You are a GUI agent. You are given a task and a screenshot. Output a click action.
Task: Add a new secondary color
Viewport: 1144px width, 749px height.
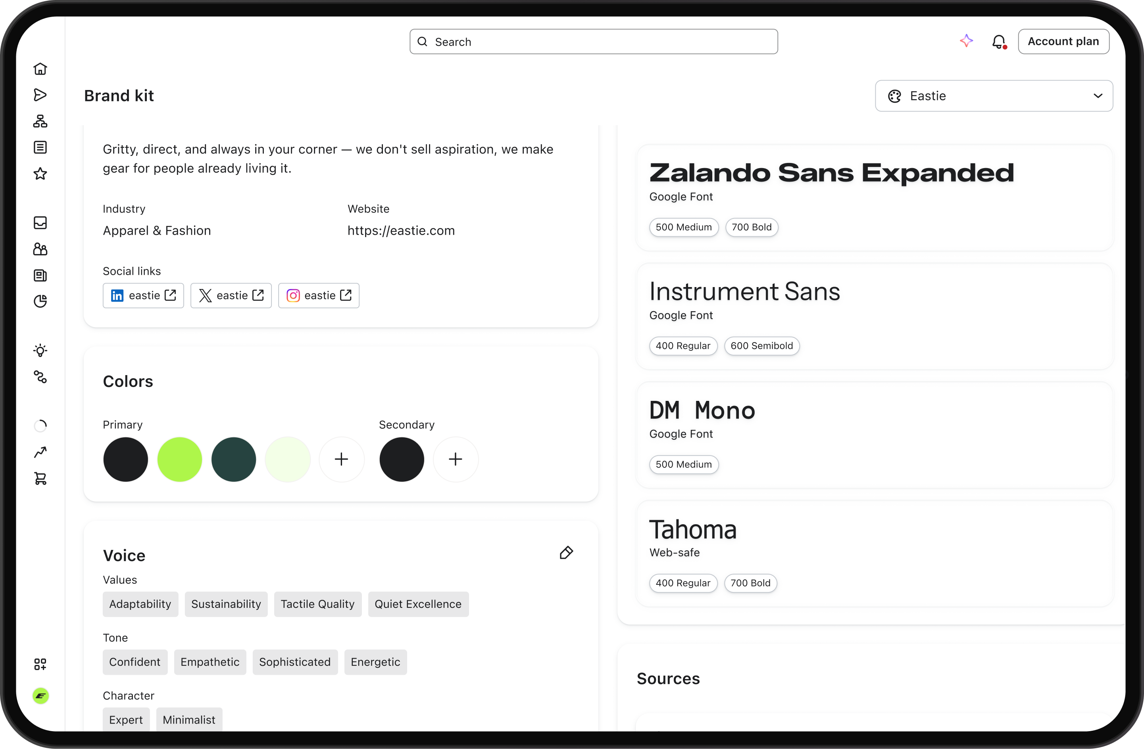coord(456,459)
